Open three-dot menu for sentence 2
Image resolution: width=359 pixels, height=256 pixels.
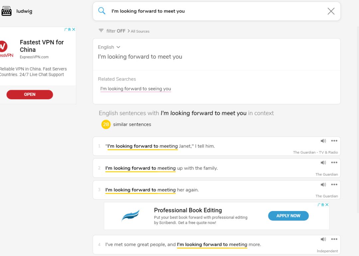334,163
